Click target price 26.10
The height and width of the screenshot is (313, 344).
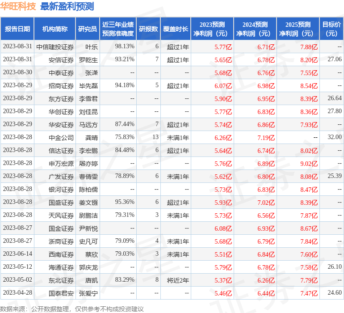point(335,266)
